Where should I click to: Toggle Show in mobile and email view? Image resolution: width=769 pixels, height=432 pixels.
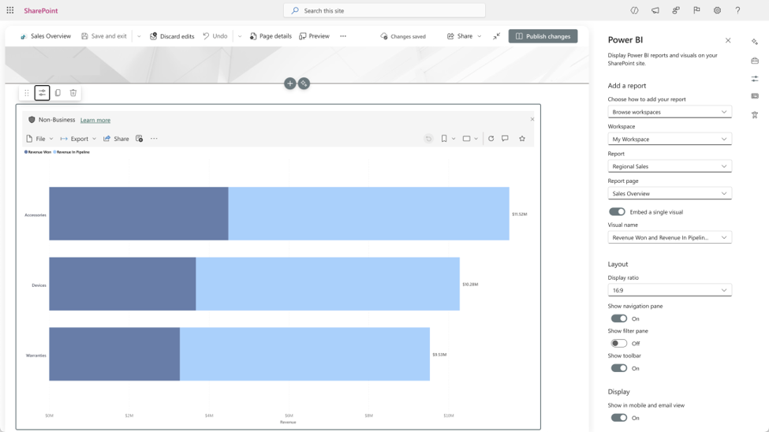pyautogui.click(x=619, y=418)
